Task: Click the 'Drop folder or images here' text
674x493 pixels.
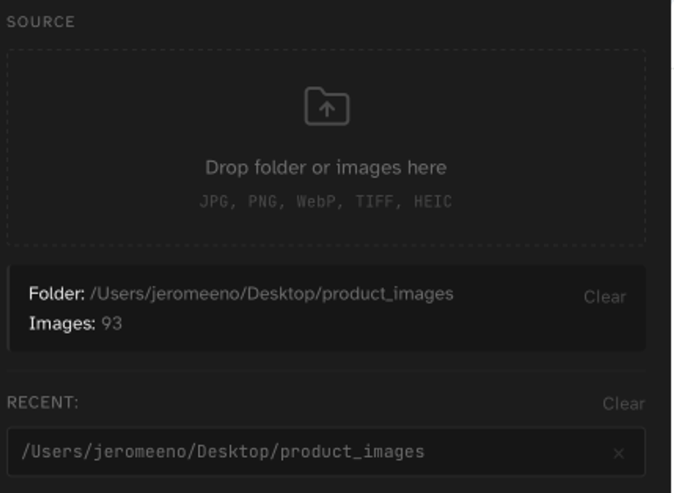Action: tap(326, 167)
